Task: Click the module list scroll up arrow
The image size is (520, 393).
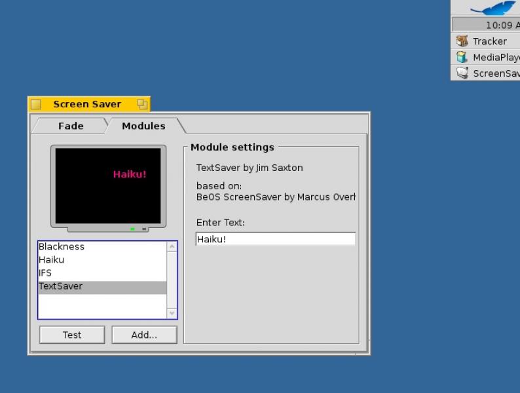Action: click(x=172, y=247)
